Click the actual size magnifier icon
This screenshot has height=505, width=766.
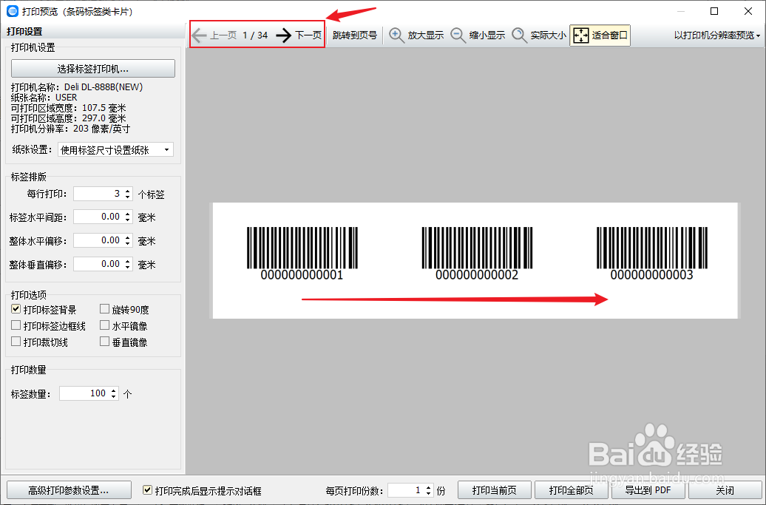(519, 35)
